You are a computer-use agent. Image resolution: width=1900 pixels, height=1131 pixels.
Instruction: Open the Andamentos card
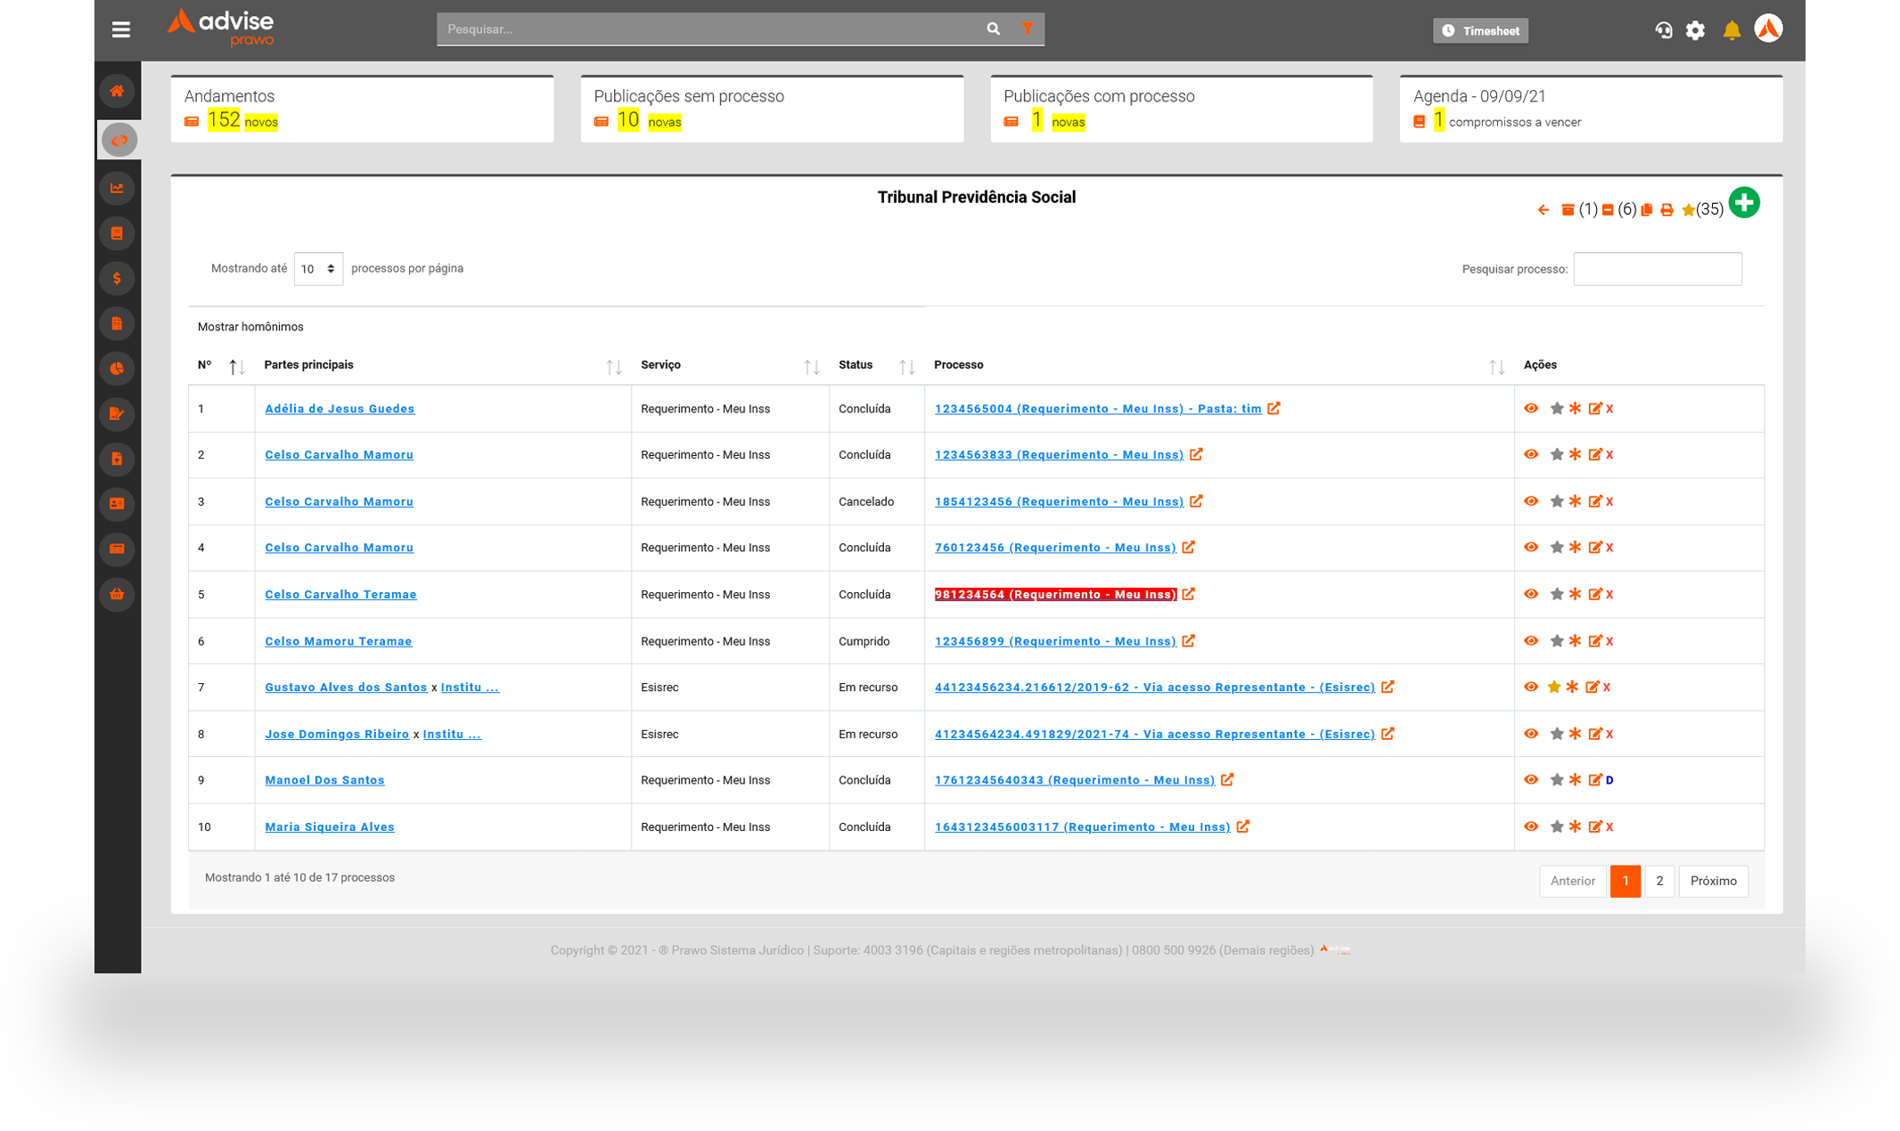(x=363, y=109)
